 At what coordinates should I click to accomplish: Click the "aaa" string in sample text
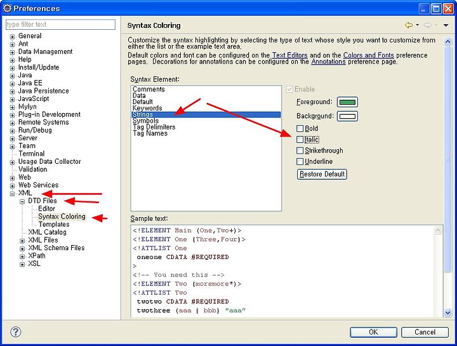click(x=235, y=310)
